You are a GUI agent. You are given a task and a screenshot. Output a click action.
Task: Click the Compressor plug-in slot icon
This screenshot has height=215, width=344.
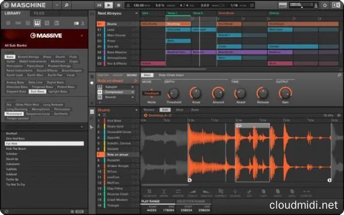[100, 92]
